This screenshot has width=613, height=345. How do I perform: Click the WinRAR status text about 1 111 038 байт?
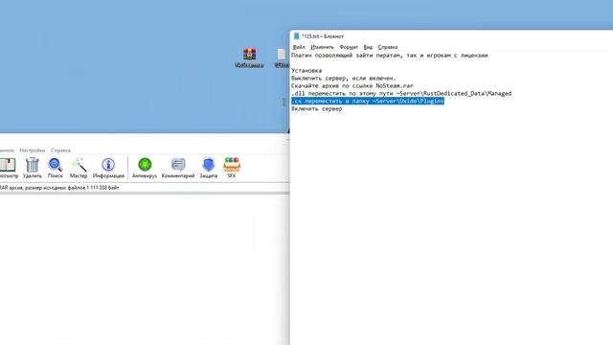(59, 188)
